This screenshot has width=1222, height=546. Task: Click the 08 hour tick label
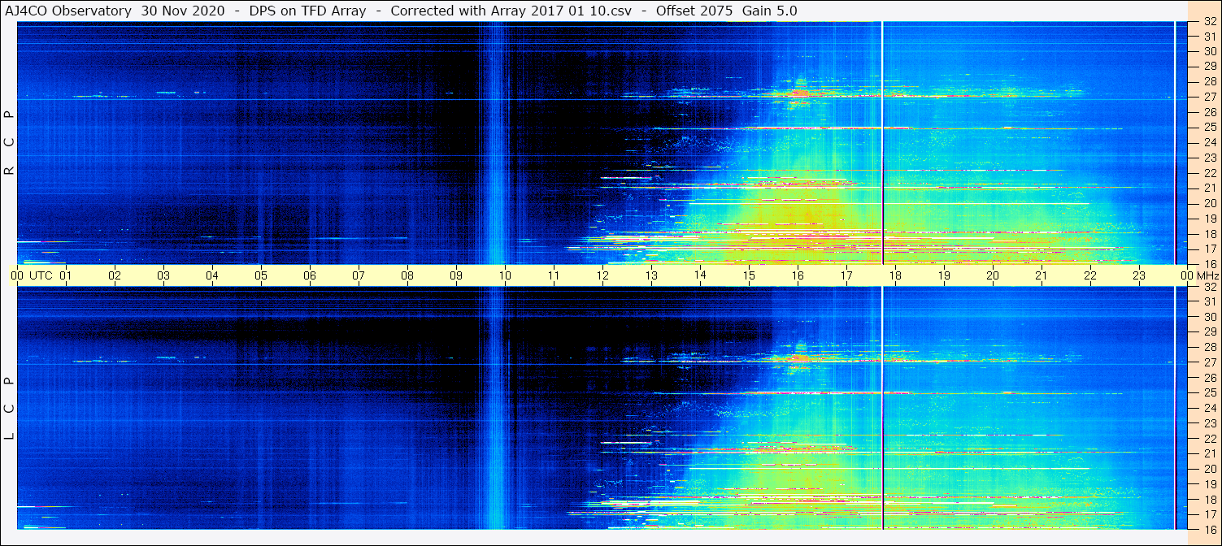[407, 275]
